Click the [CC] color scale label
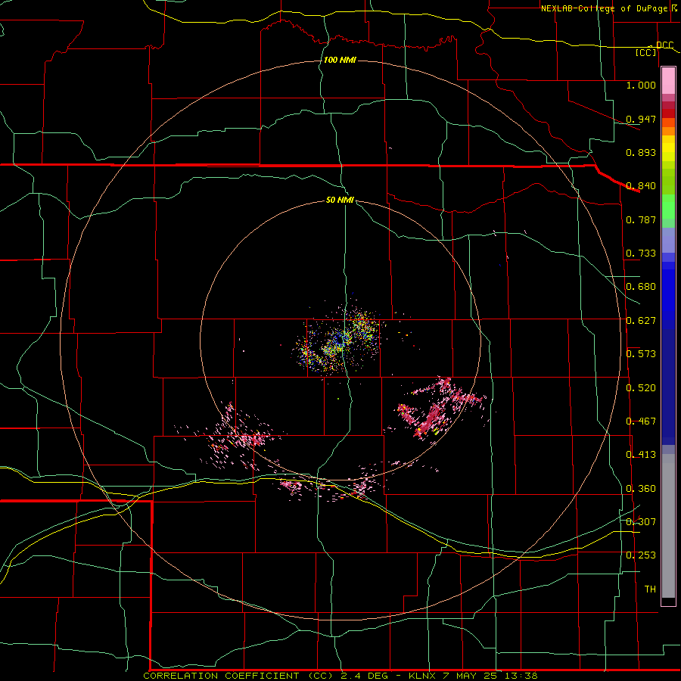 pyautogui.click(x=646, y=52)
